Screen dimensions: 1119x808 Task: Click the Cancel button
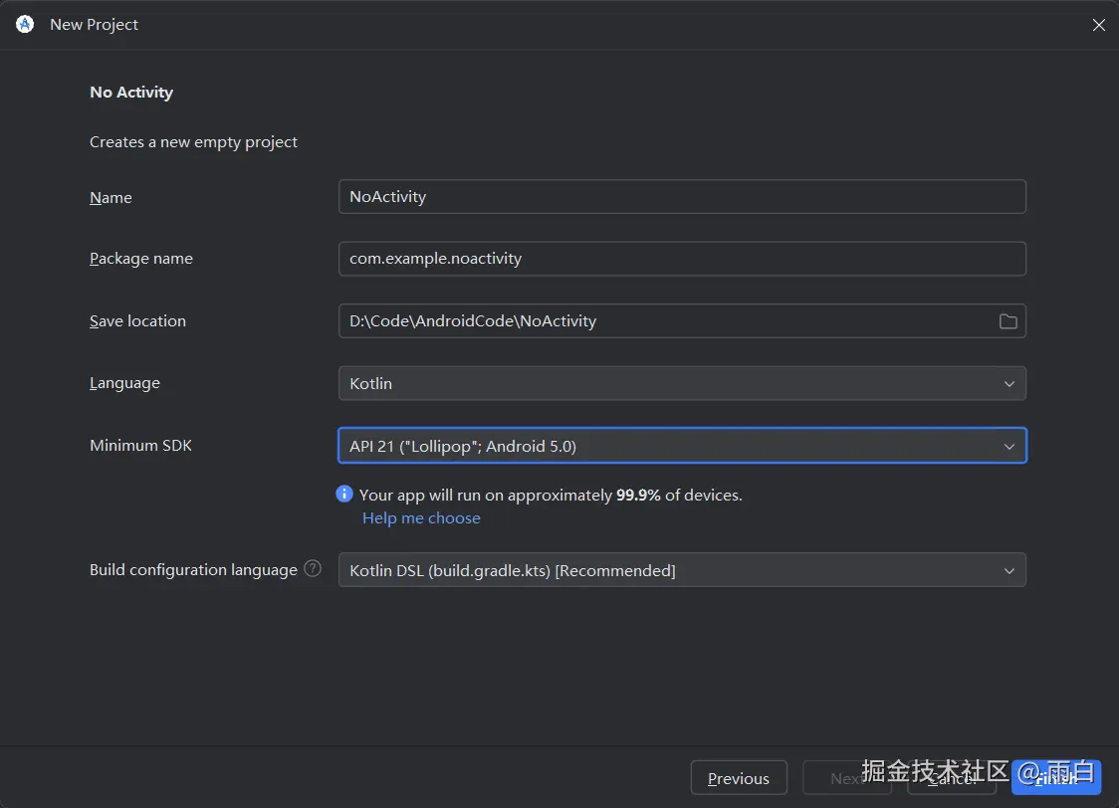[951, 778]
